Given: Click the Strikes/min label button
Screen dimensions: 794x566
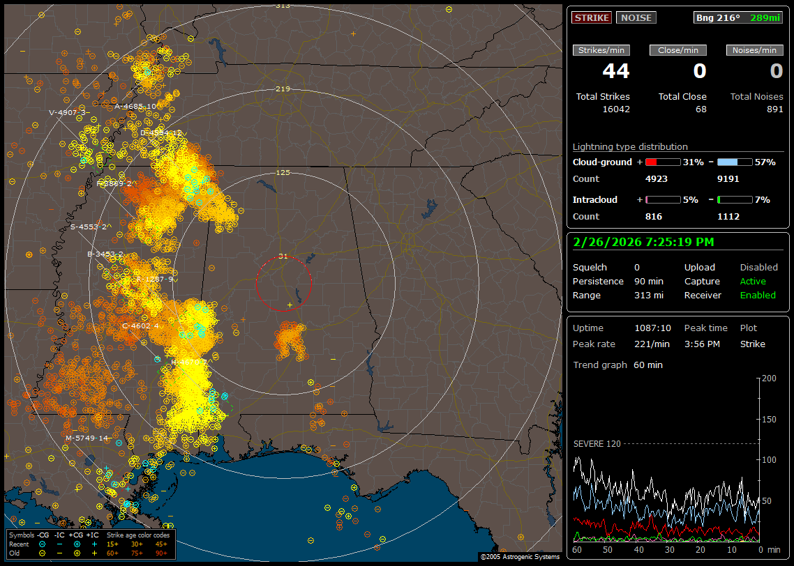Looking at the screenshot, I should pyautogui.click(x=601, y=50).
